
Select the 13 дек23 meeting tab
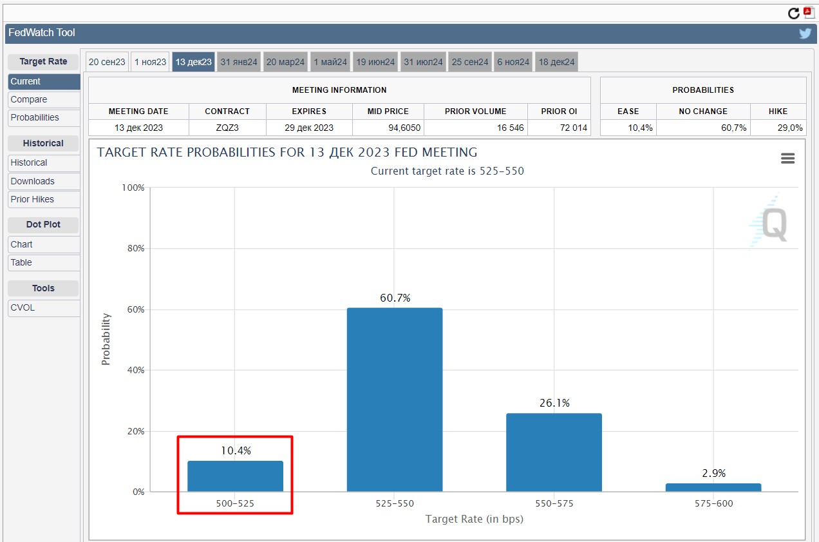click(193, 62)
